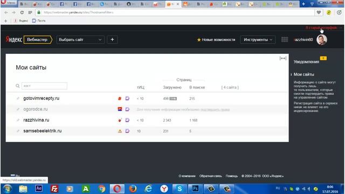Viewport: 345px width, 194px height.
Task: Open Skype from taskbar
Action: [x=180, y=189]
